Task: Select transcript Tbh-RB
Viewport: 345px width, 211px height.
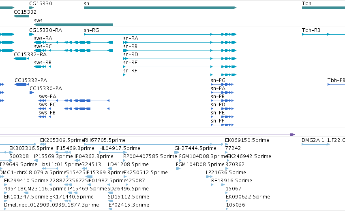Action: pyautogui.click(x=324, y=34)
